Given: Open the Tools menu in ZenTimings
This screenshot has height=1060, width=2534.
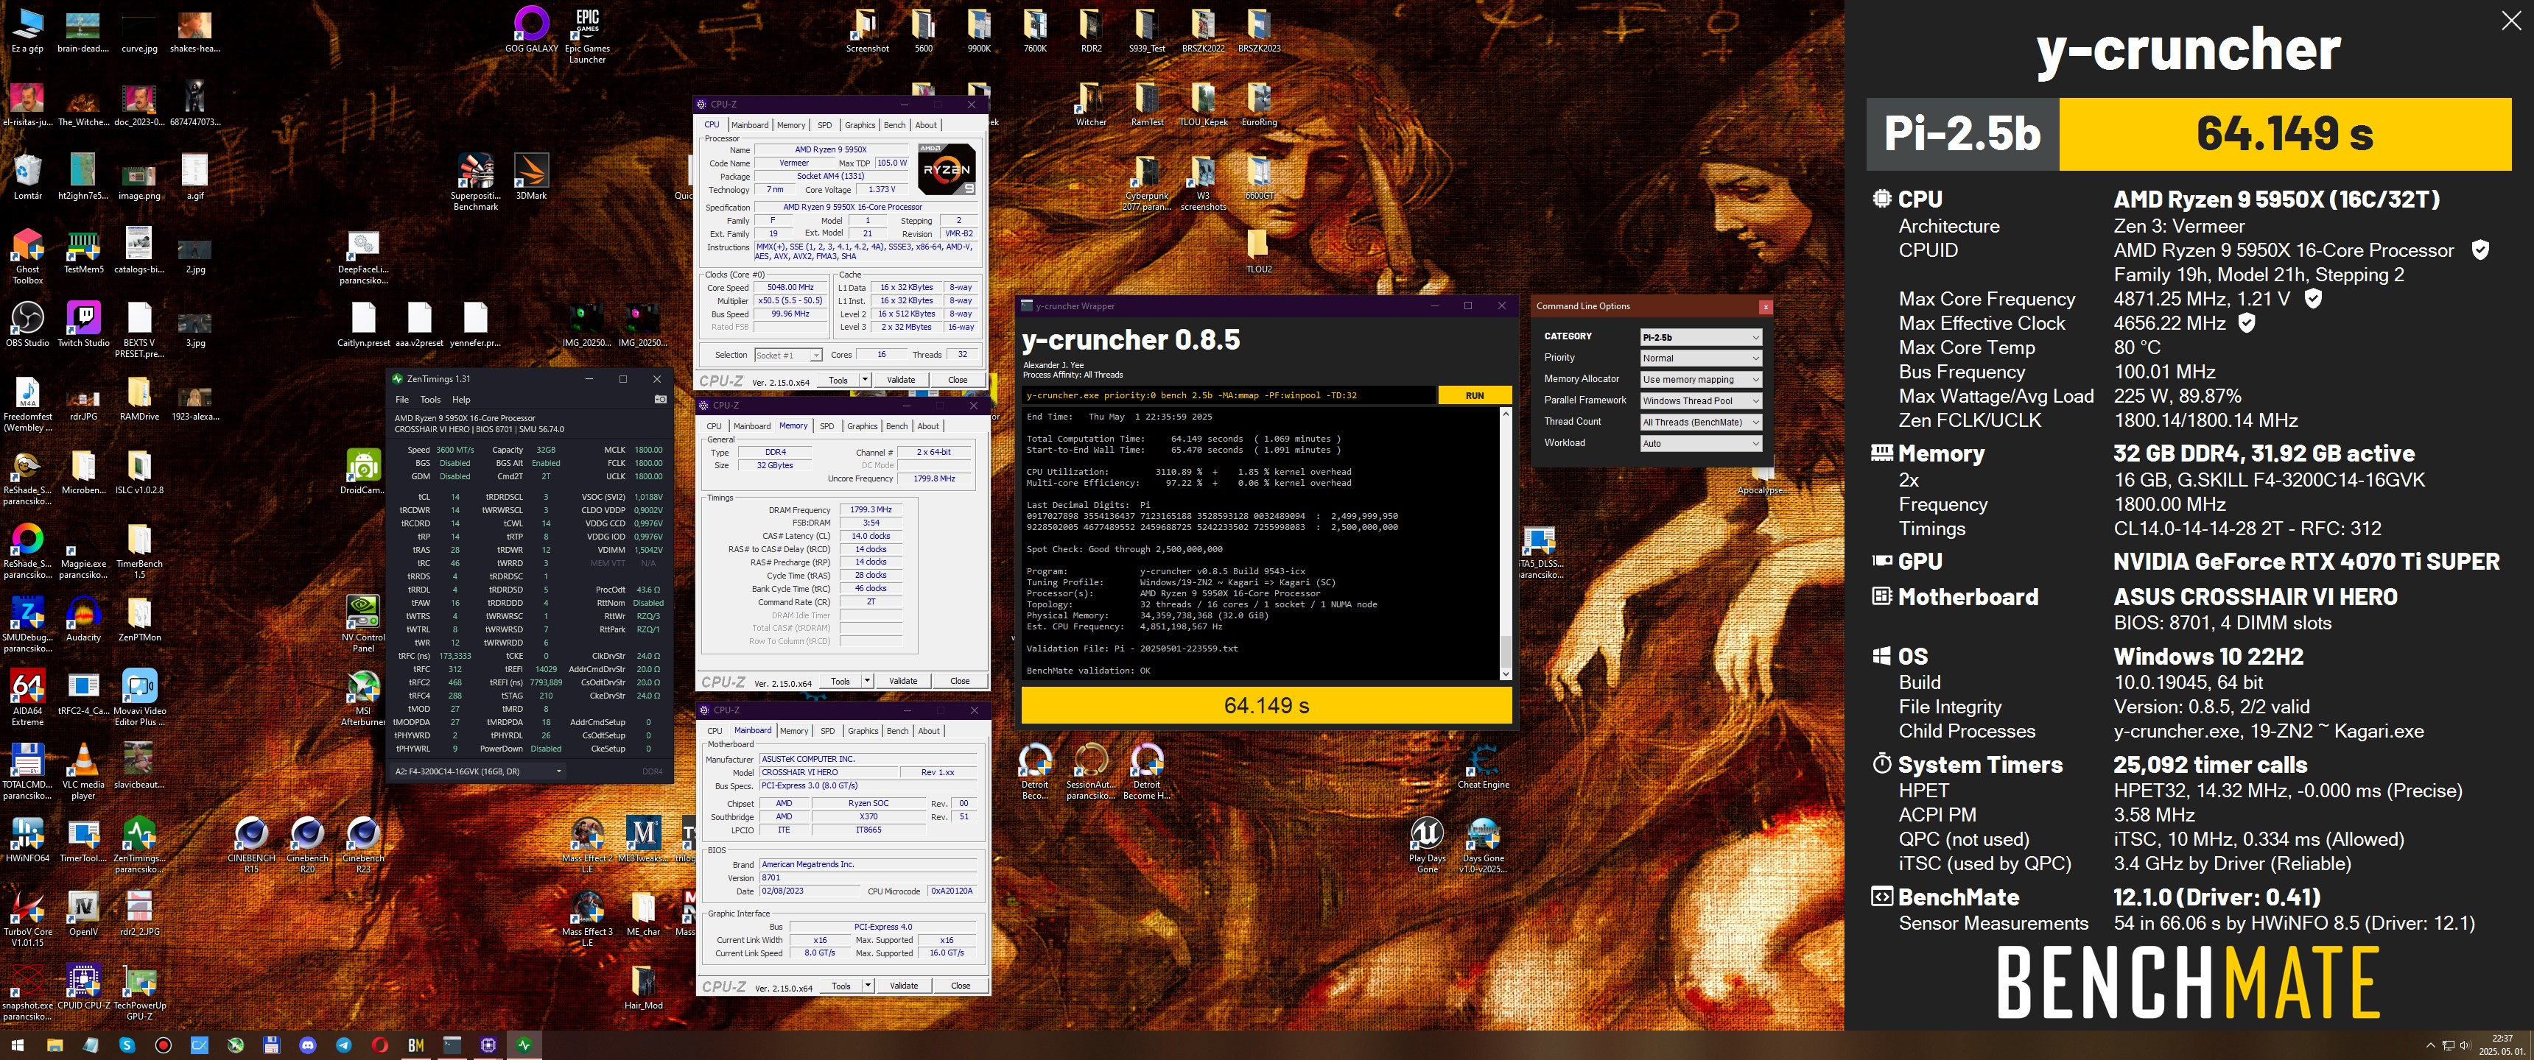Looking at the screenshot, I should click(431, 399).
